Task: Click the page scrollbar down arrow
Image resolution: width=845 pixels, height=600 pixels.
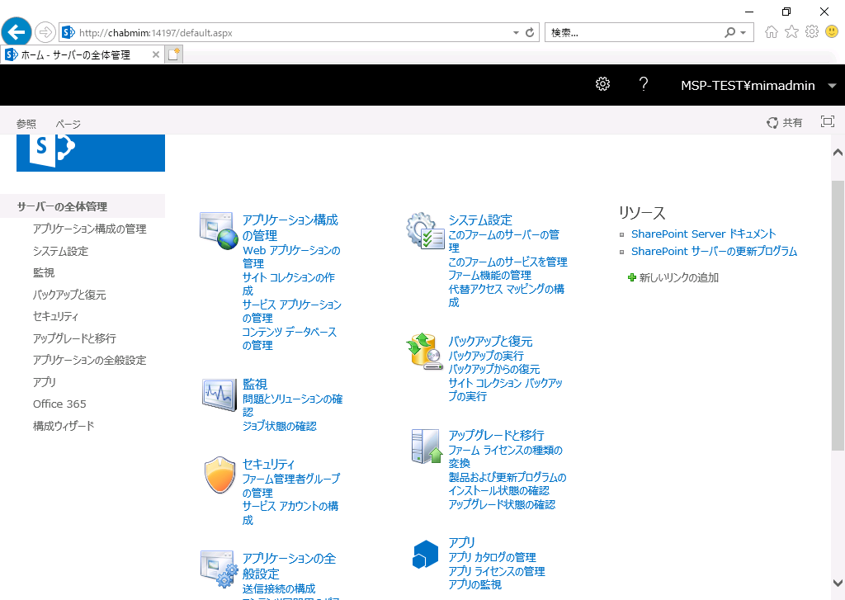Action: [838, 583]
